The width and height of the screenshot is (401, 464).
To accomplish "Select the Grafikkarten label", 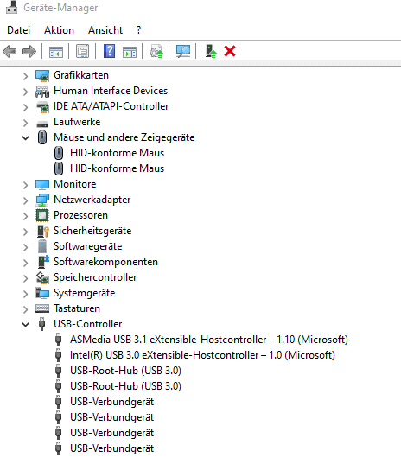I will (81, 75).
